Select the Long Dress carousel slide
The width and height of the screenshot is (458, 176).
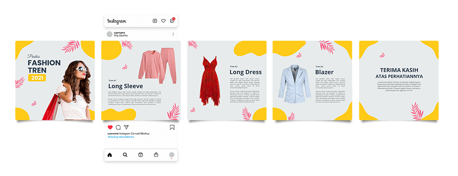coord(227,80)
